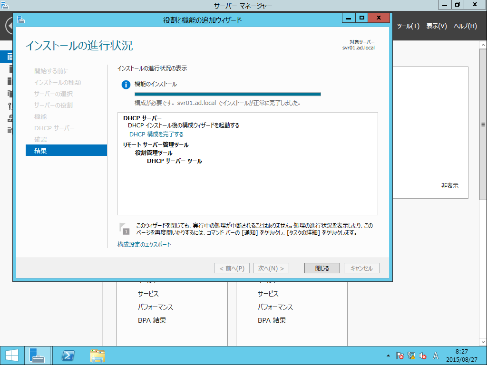Click the リモート サーバー管理ツール result entry
The image size is (487, 365).
[156, 145]
